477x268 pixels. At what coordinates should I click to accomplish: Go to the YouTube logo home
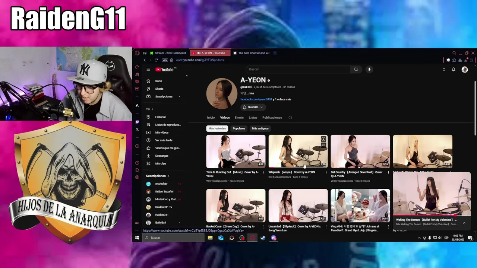(x=164, y=69)
